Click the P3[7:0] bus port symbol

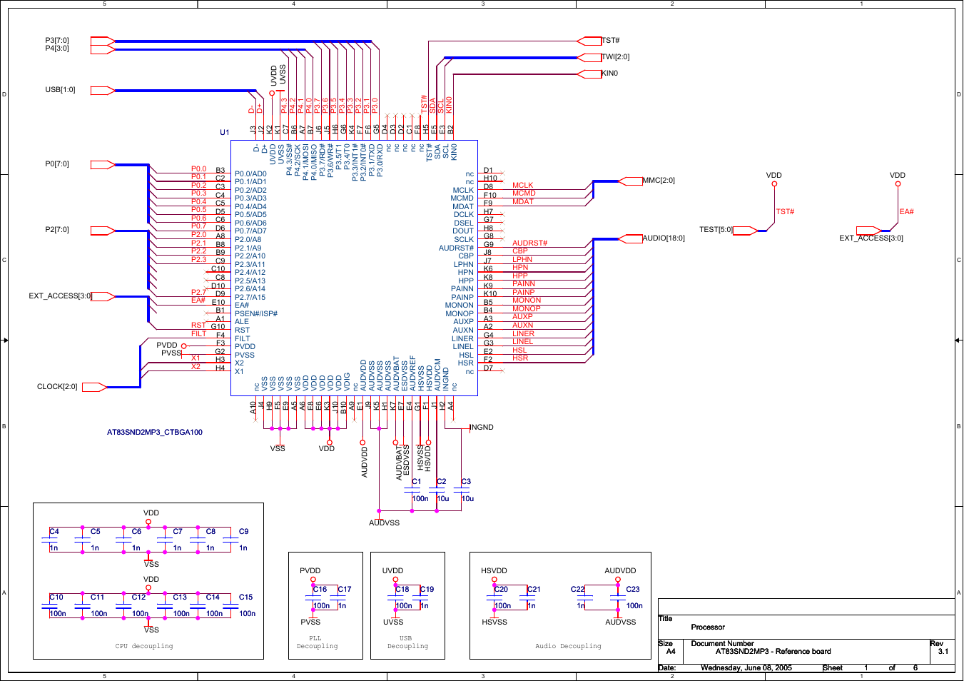pyautogui.click(x=103, y=41)
